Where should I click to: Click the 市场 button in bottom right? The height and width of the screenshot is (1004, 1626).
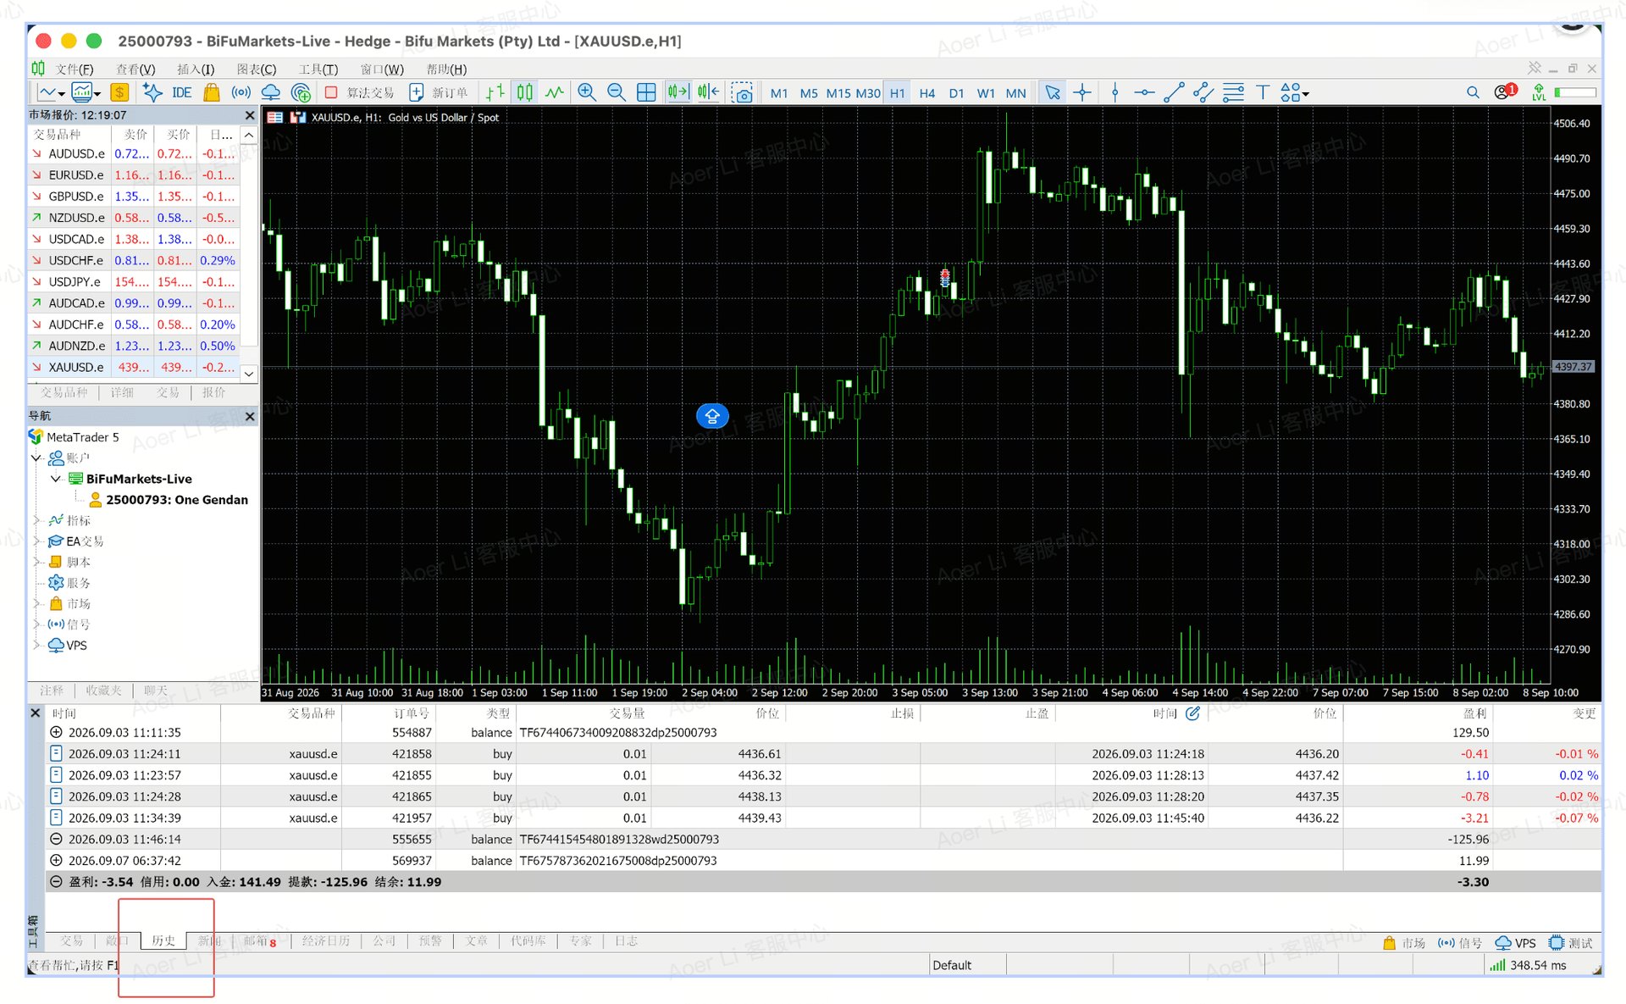pos(1404,943)
